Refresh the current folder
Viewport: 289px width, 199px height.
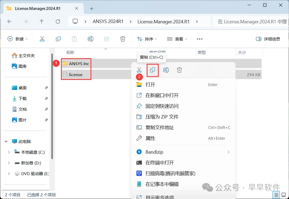pyautogui.click(x=58, y=21)
